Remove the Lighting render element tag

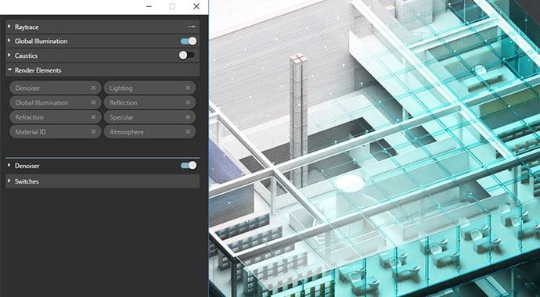click(x=188, y=88)
